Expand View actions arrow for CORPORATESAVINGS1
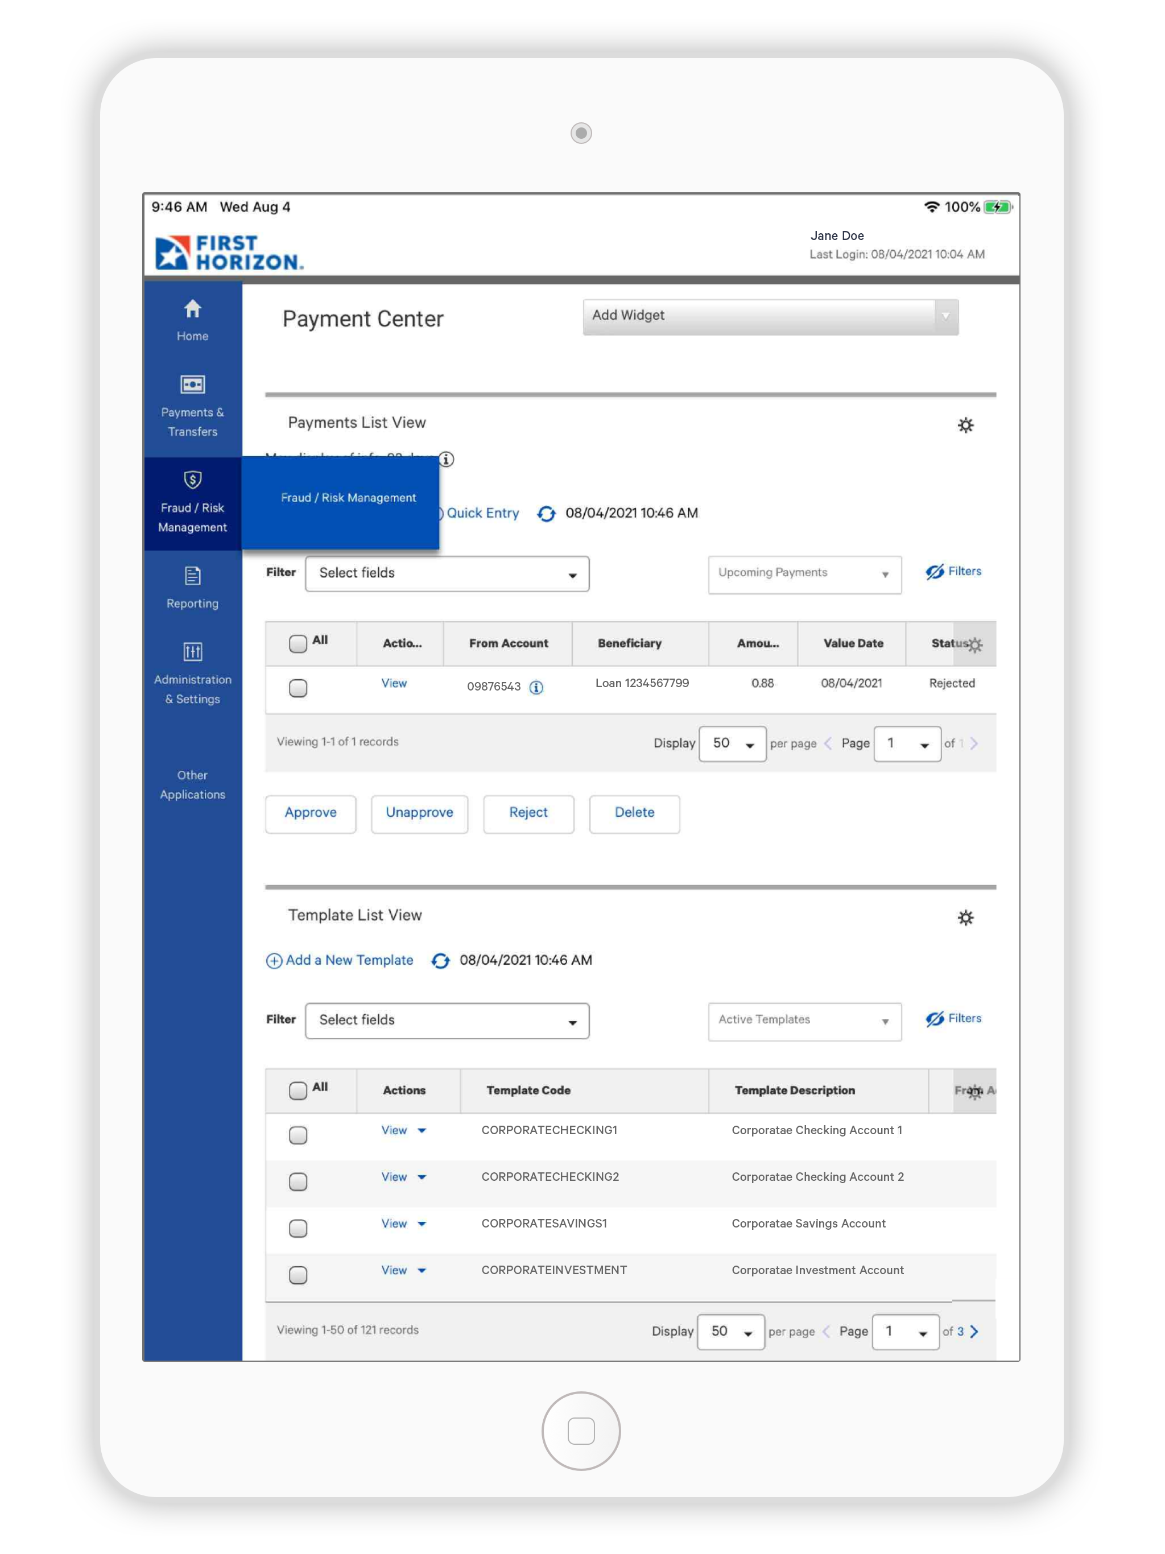 [422, 1224]
